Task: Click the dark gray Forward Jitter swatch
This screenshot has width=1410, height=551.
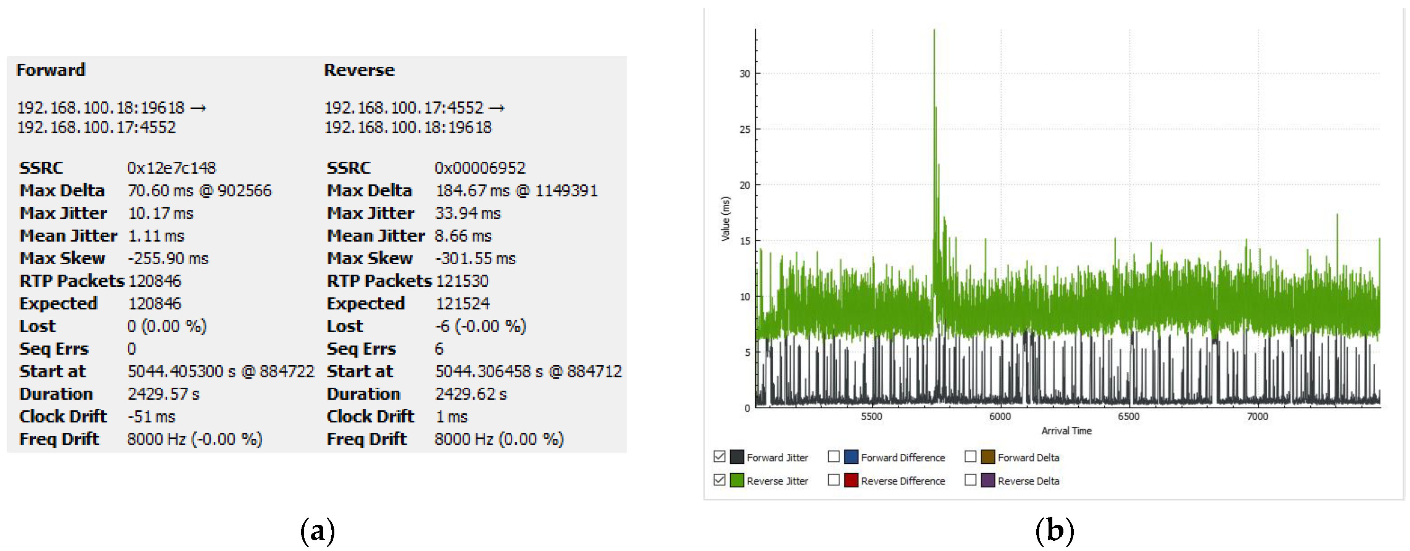Action: click(737, 457)
